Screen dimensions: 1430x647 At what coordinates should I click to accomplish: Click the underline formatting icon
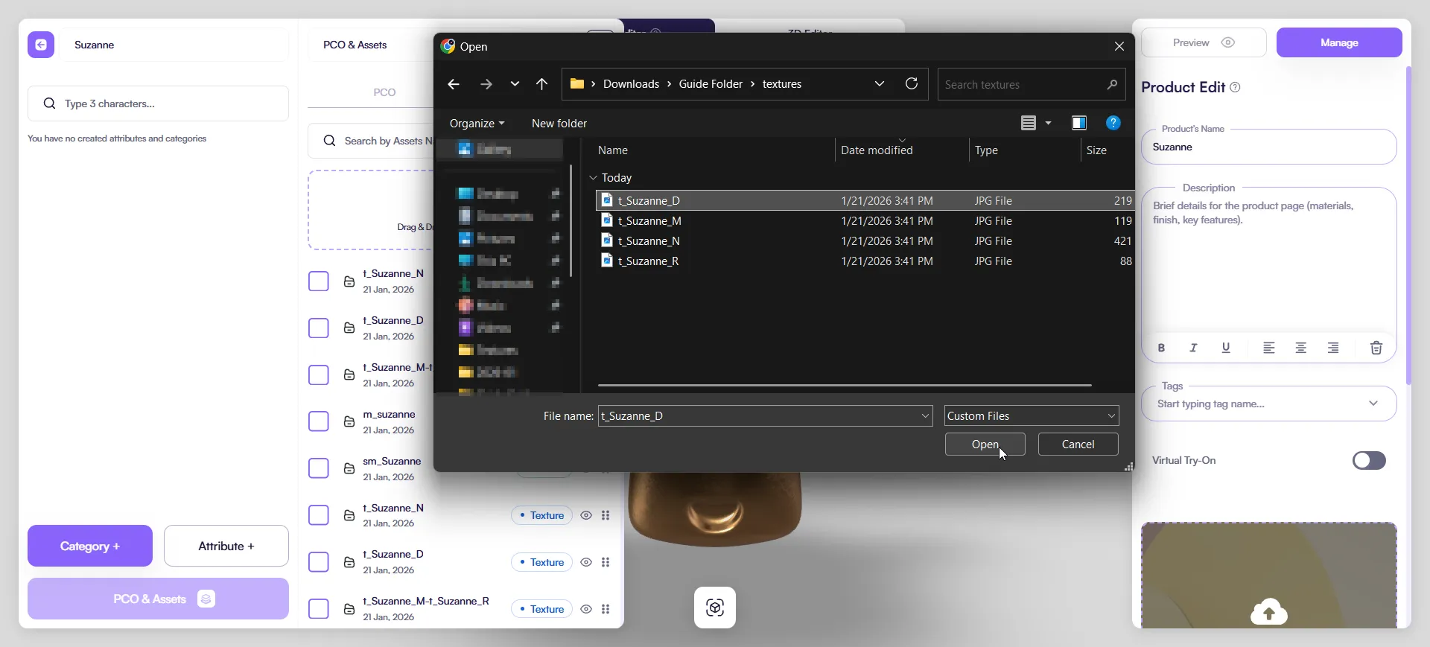pos(1226,348)
